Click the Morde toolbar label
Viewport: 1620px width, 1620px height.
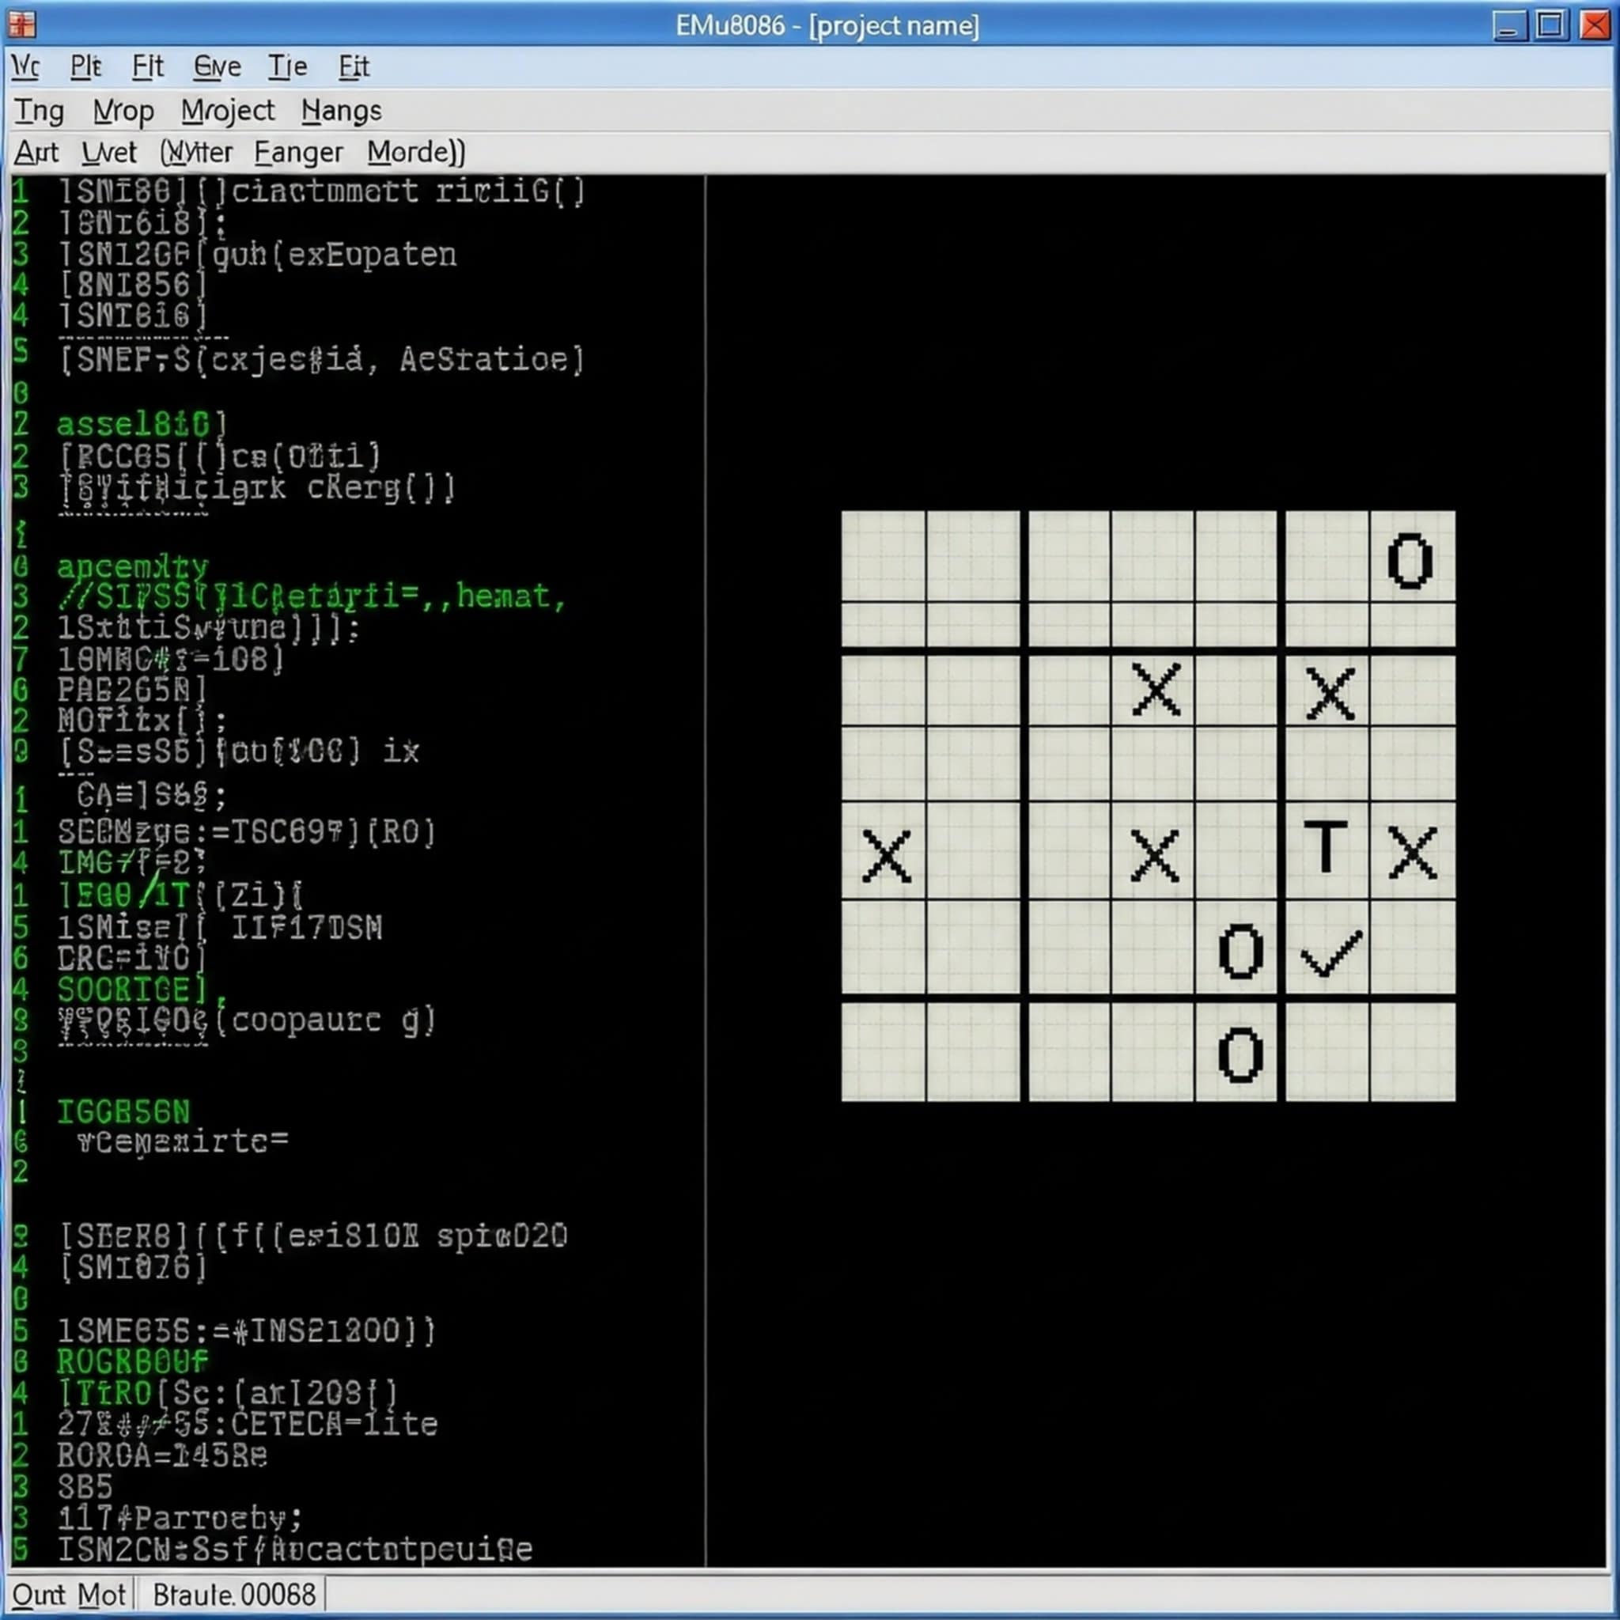click(415, 153)
